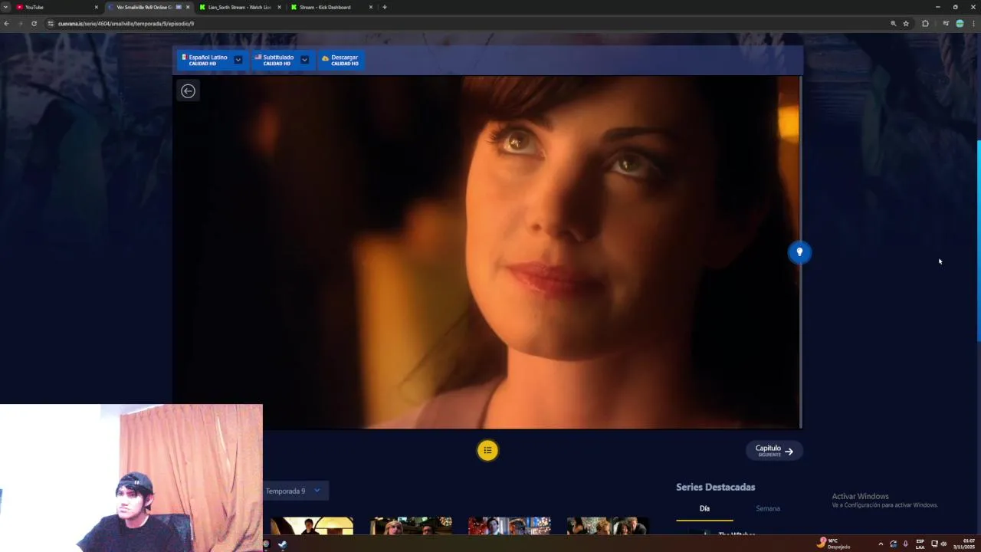Switch to the Semana tab
The image size is (981, 552).
tap(768, 508)
